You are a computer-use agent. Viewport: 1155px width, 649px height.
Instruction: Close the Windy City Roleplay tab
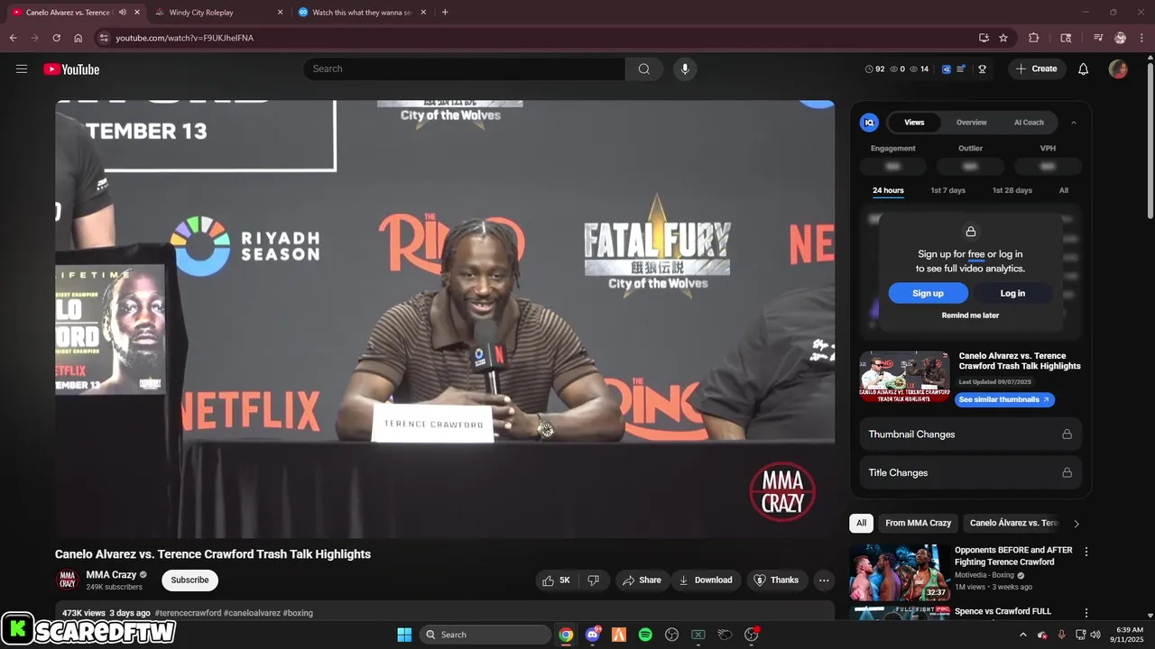(280, 13)
